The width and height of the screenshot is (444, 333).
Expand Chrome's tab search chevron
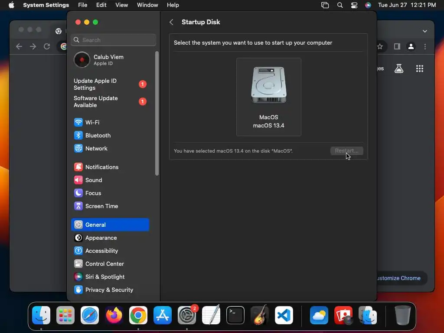425,31
